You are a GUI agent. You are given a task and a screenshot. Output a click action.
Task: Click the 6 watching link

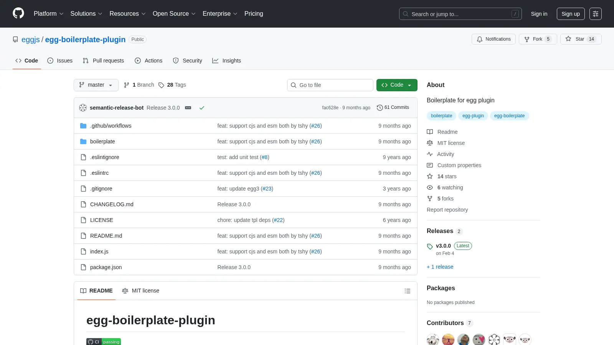pyautogui.click(x=445, y=187)
